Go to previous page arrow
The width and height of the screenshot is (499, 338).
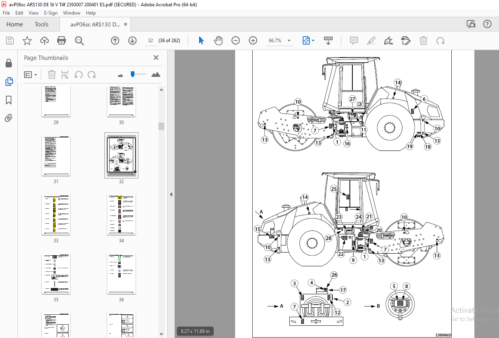pyautogui.click(x=115, y=41)
